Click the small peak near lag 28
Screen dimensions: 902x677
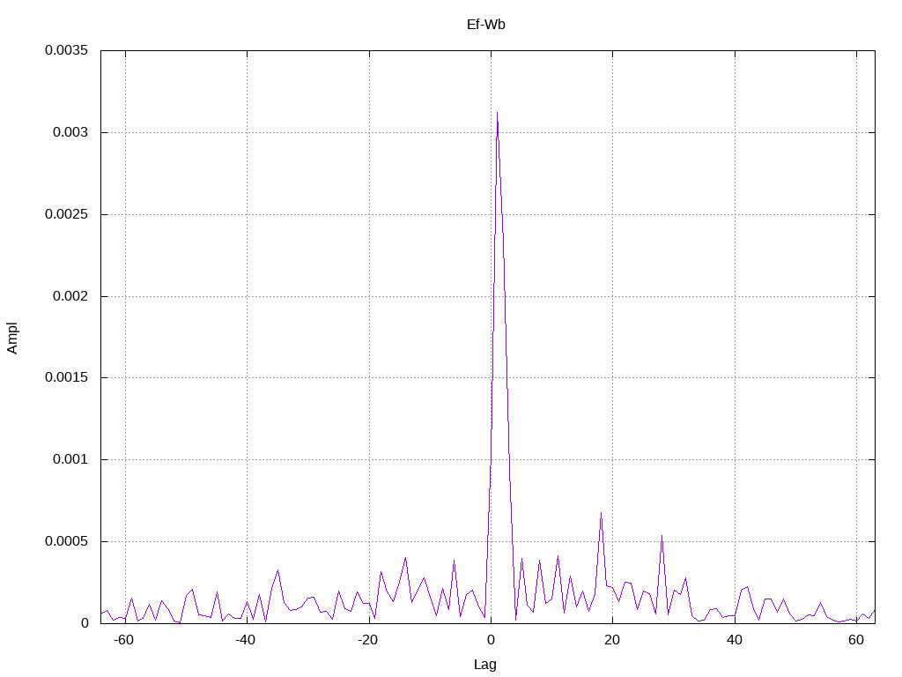tap(662, 536)
